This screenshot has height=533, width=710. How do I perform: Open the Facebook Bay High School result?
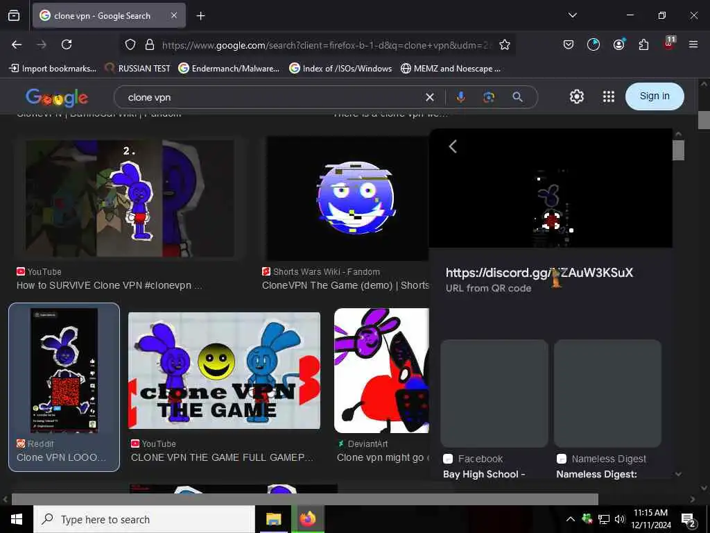pos(494,409)
